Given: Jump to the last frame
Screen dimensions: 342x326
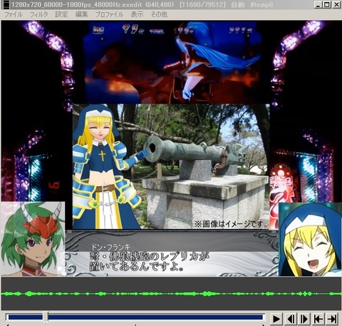Looking at the screenshot, I should pyautogui.click(x=332, y=319).
